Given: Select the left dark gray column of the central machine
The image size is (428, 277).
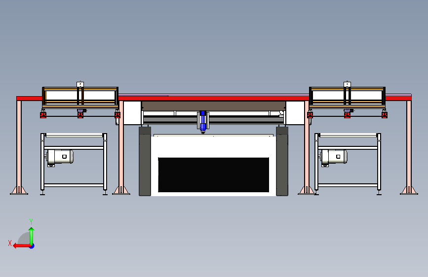Looking at the screenshot, I should click(x=145, y=161).
